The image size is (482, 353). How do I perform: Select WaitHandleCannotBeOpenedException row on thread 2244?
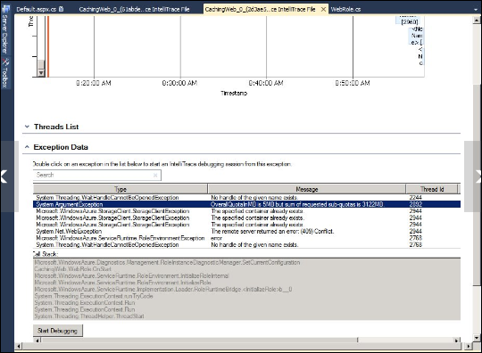(x=246, y=197)
